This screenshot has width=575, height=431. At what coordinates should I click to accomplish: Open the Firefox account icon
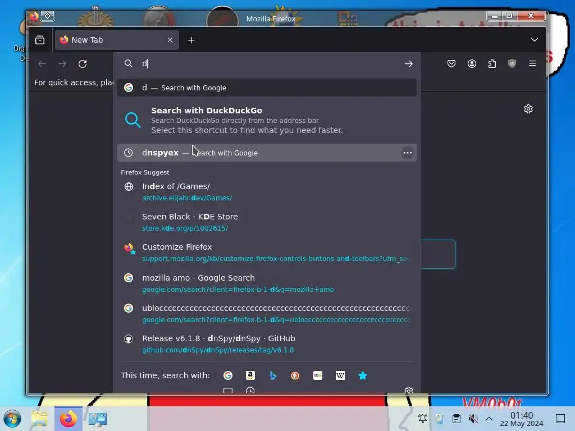[x=472, y=63]
